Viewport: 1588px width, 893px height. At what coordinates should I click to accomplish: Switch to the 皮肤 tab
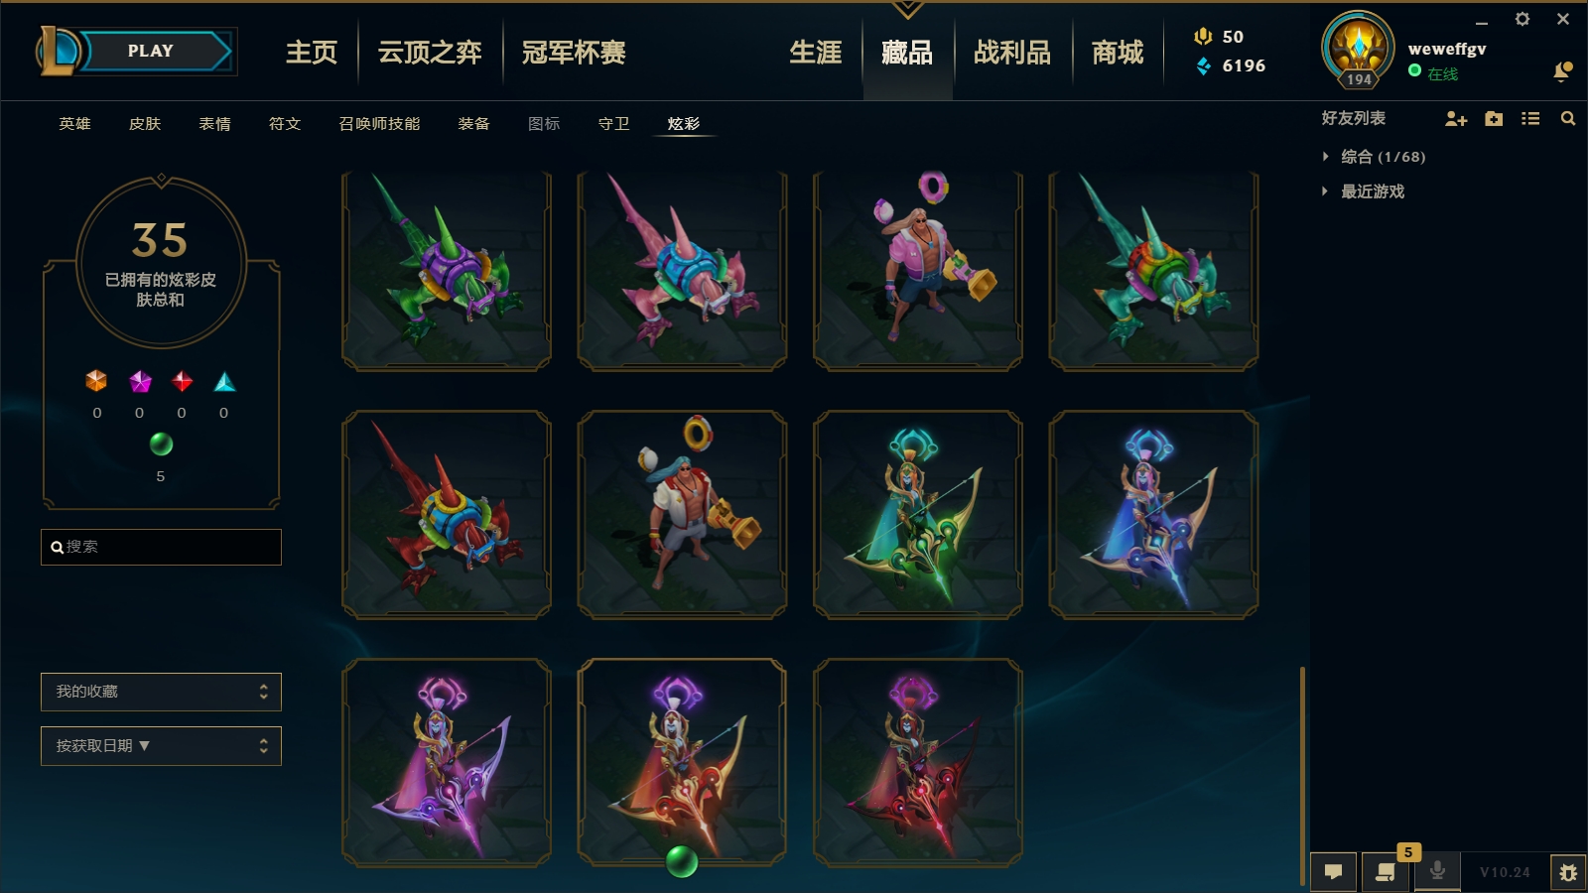(145, 124)
